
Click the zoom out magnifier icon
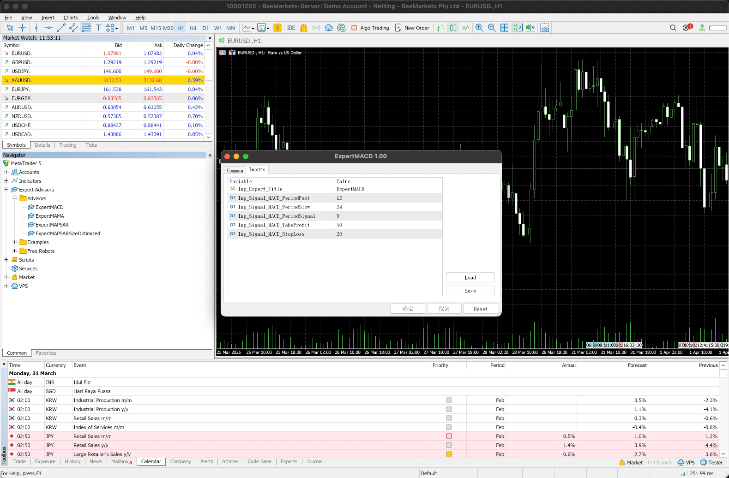click(492, 28)
